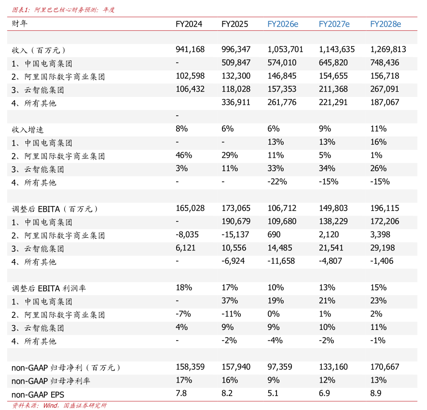Select the 收入（百万元）row label
Viewport: 427px width, 410px height.
click(x=39, y=50)
